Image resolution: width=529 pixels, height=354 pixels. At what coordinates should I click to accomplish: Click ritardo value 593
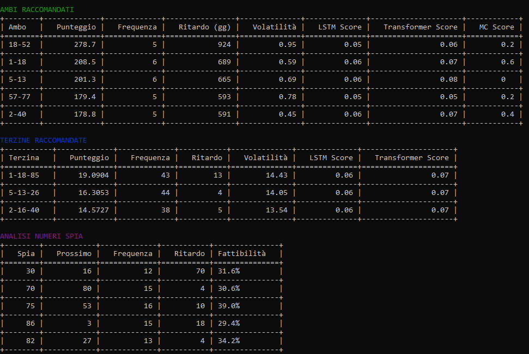[224, 97]
